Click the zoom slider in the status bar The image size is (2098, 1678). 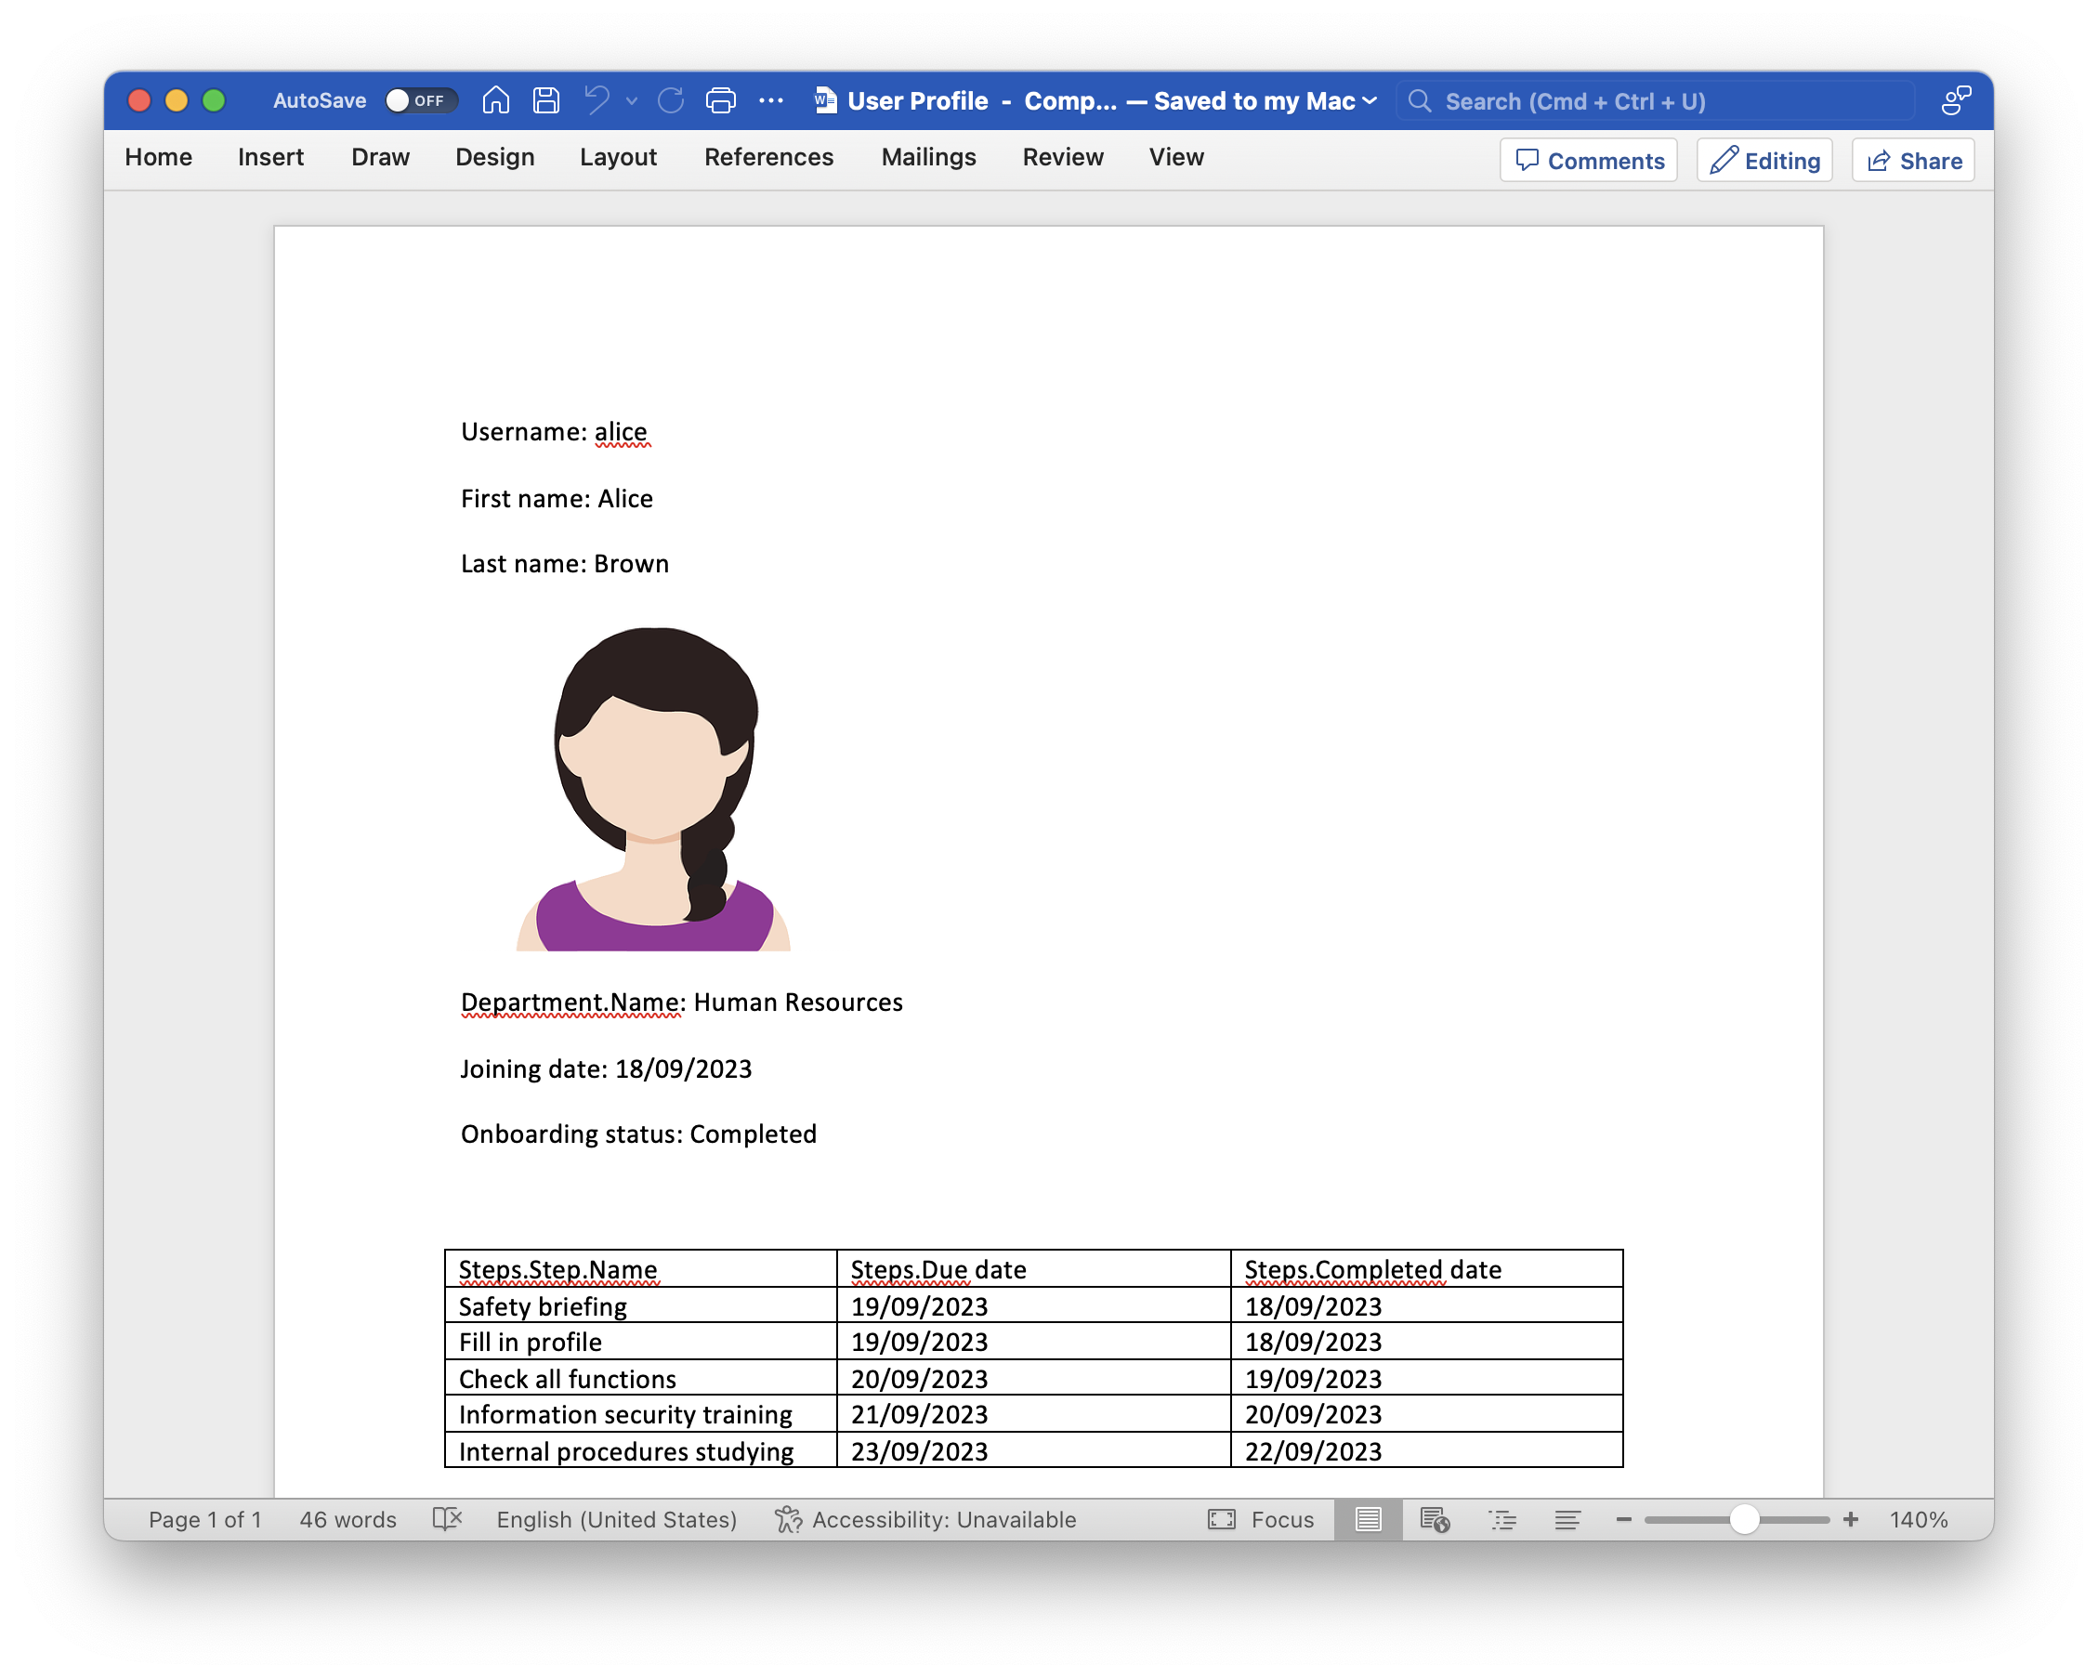coord(1745,1518)
